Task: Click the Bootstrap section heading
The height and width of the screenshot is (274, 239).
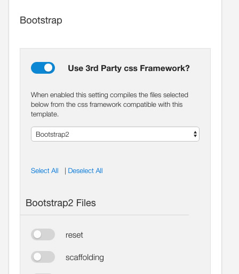Action: click(x=41, y=20)
